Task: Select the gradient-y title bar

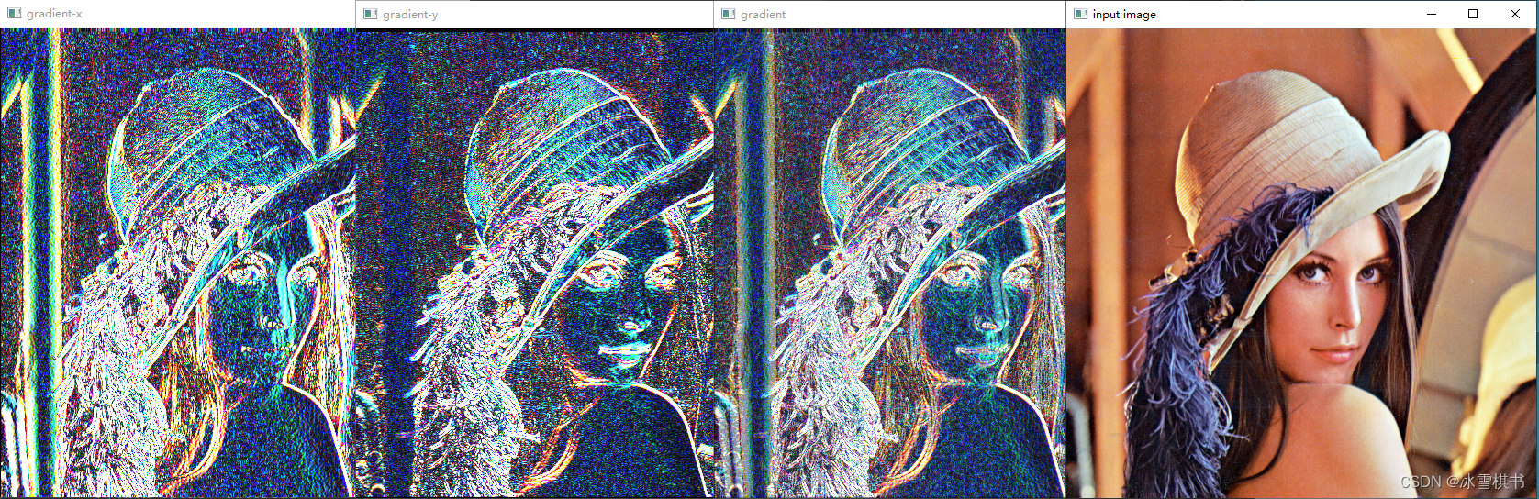Action: tap(534, 14)
